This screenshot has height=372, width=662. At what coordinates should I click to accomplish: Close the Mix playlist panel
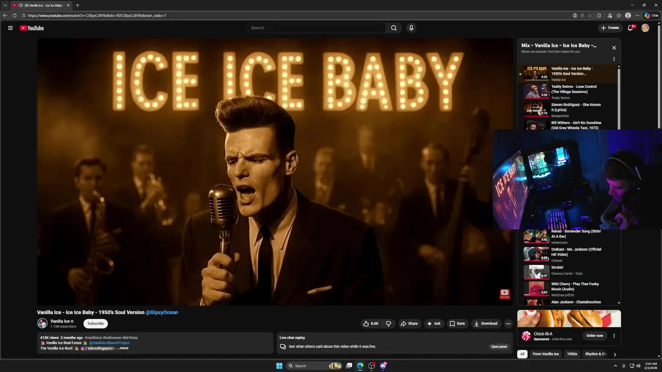614,48
